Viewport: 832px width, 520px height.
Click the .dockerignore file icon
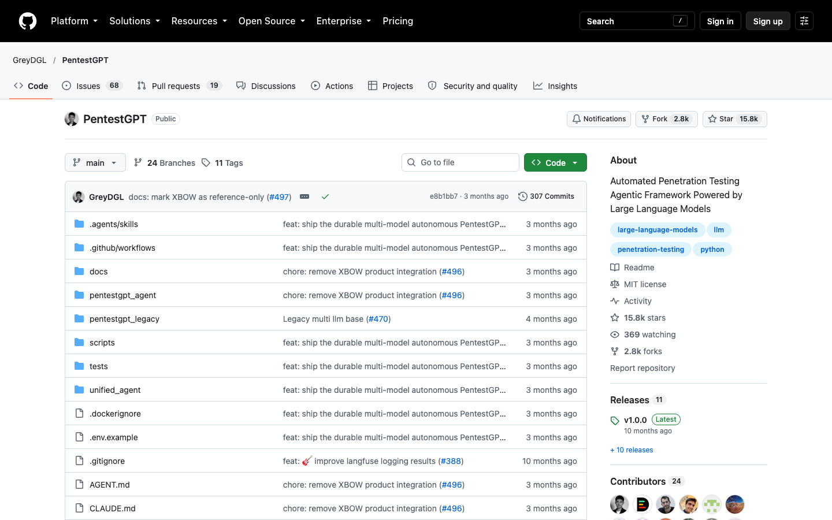79,414
